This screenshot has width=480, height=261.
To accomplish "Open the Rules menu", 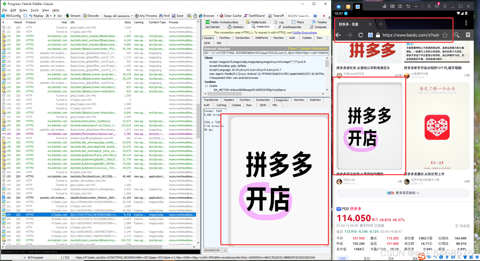I will [x=23, y=10].
